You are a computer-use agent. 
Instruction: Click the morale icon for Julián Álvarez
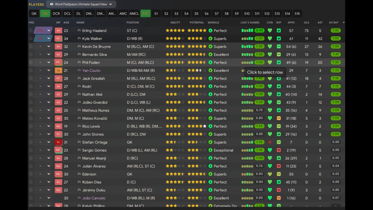pos(210,166)
